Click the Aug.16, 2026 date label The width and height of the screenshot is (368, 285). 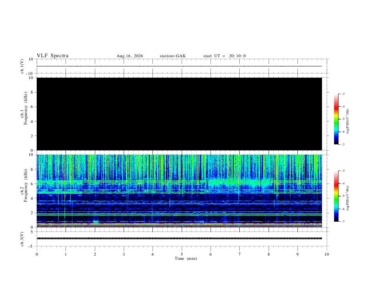130,56
